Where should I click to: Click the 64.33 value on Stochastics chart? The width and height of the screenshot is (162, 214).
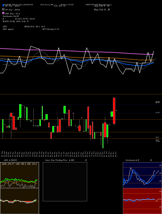(x=157, y=172)
